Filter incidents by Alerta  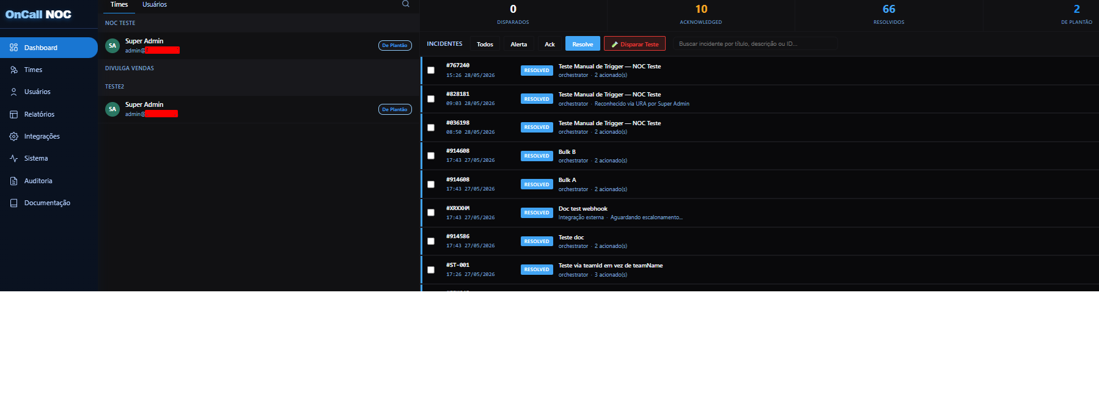pos(519,44)
